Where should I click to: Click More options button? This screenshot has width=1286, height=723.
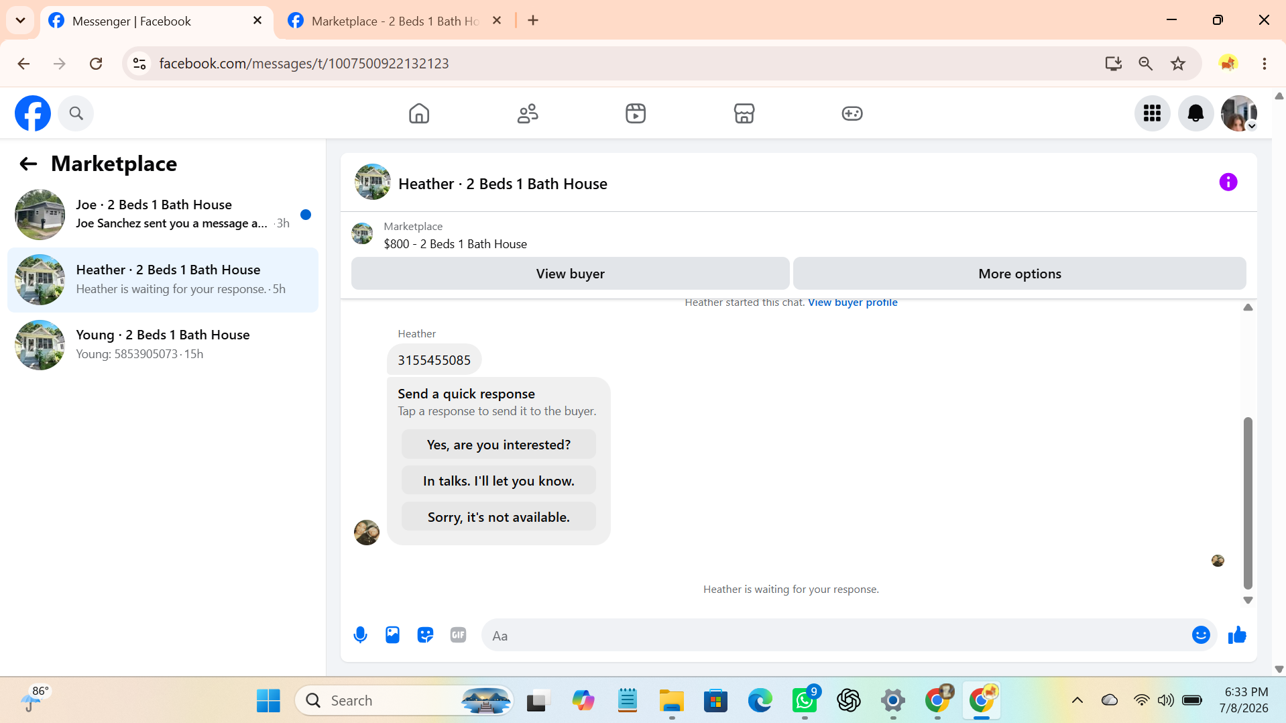[x=1020, y=274]
